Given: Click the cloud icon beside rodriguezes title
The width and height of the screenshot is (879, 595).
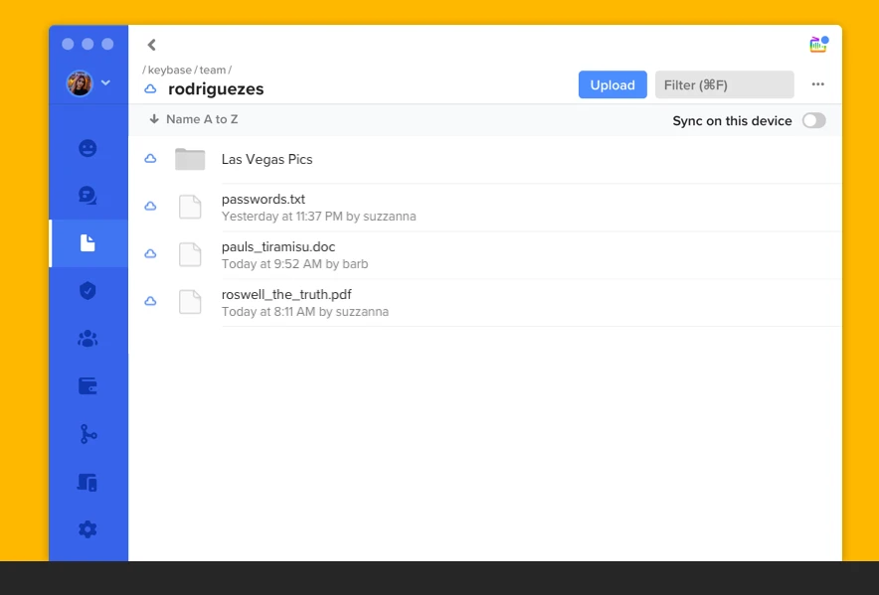Looking at the screenshot, I should 150,89.
